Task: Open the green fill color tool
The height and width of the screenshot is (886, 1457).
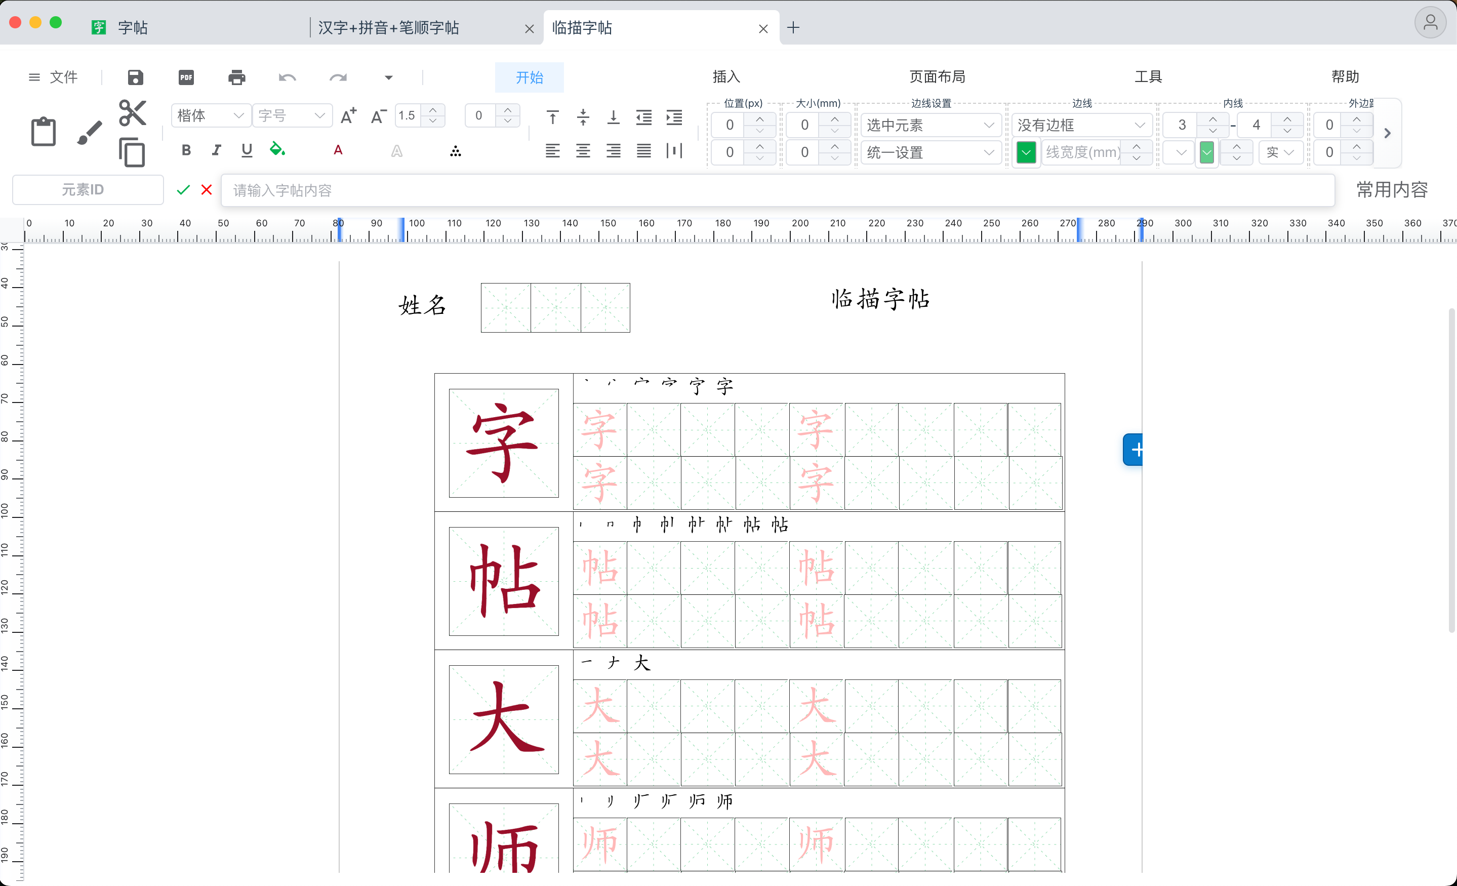Action: [278, 150]
